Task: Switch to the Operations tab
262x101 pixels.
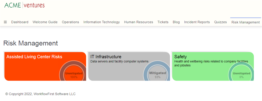Action: click(70, 22)
